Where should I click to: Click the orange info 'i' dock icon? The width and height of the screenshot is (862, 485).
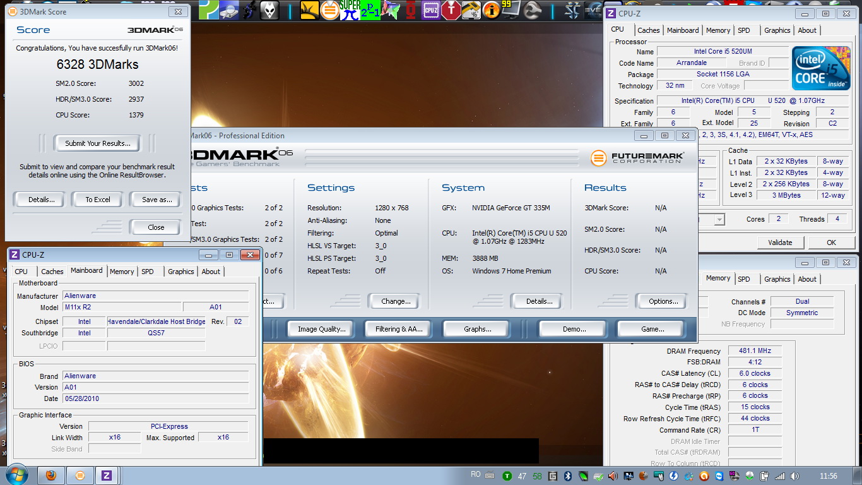(x=491, y=10)
